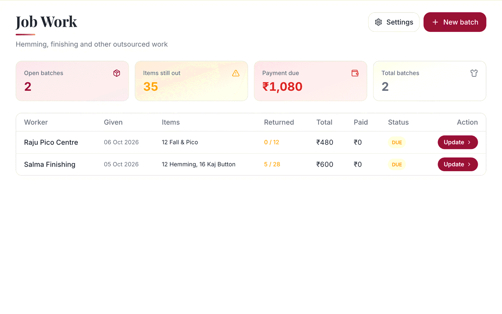The height and width of the screenshot is (314, 502).
Task: Click the Open batches value 2
Action: coord(28,87)
